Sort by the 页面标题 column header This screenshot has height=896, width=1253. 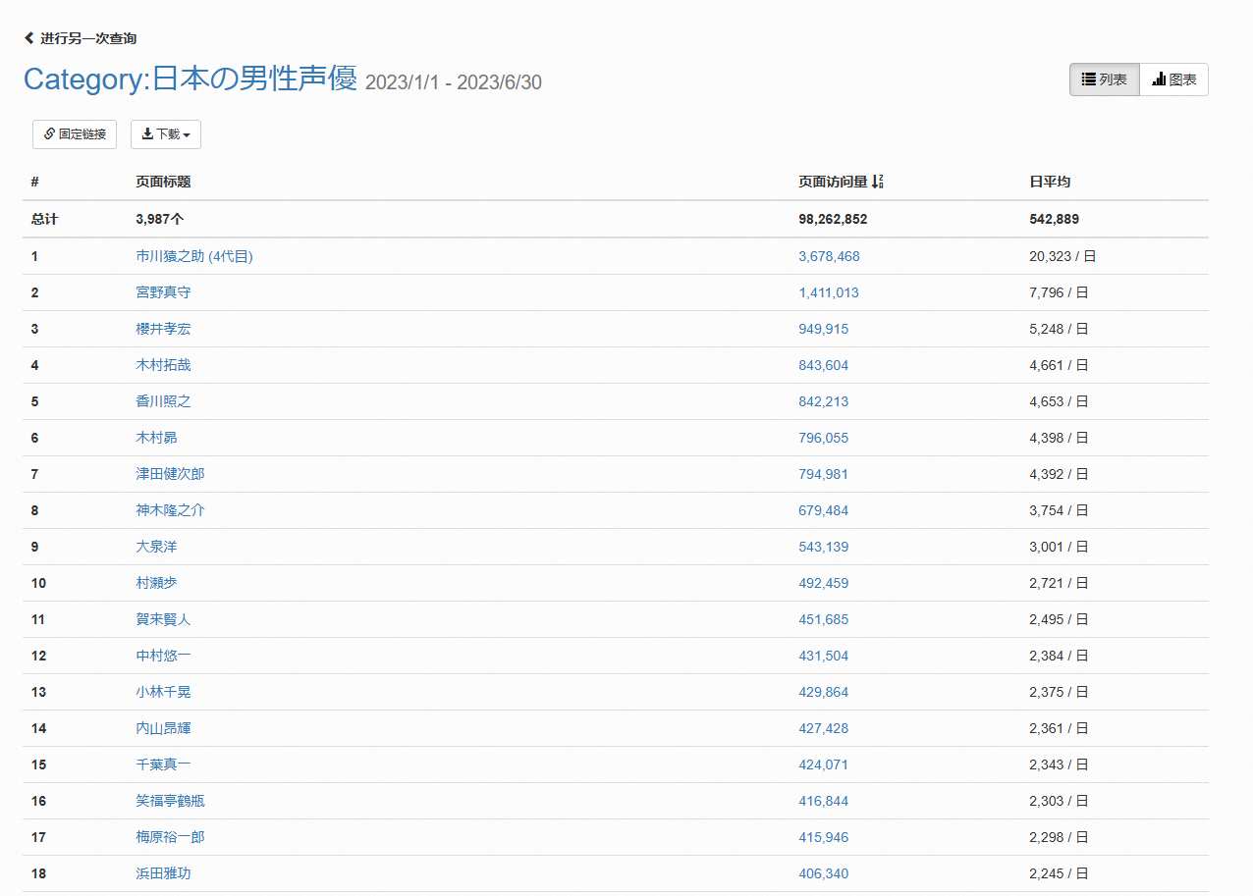[163, 182]
